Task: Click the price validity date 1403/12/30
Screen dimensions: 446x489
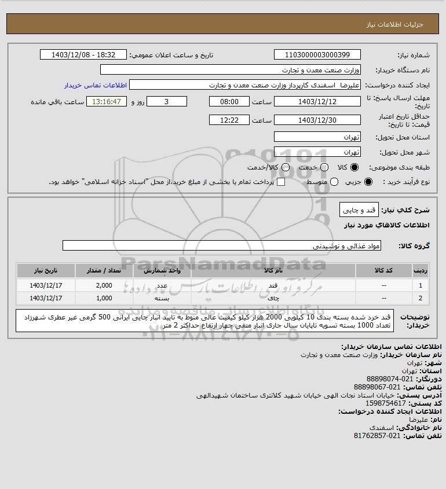Action: [317, 120]
